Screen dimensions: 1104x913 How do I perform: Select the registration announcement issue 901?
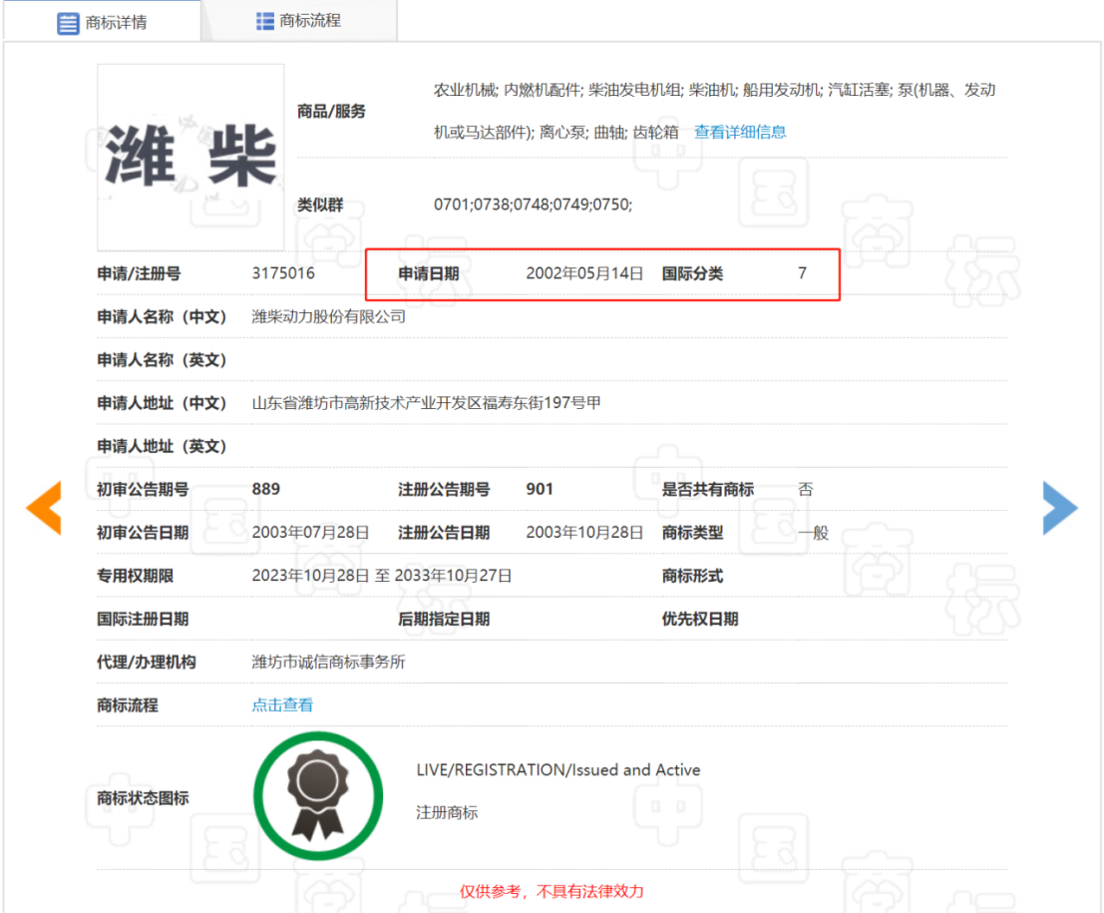(x=540, y=489)
